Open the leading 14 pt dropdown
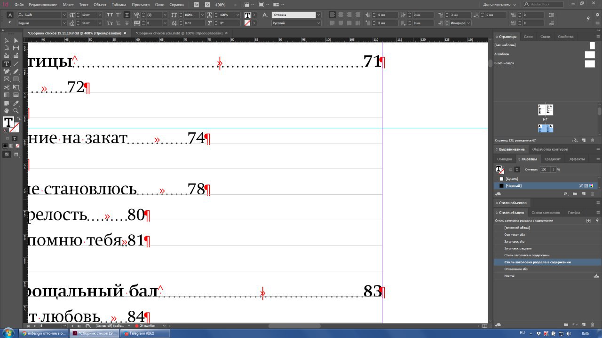This screenshot has height=338, width=602. pyautogui.click(x=100, y=23)
